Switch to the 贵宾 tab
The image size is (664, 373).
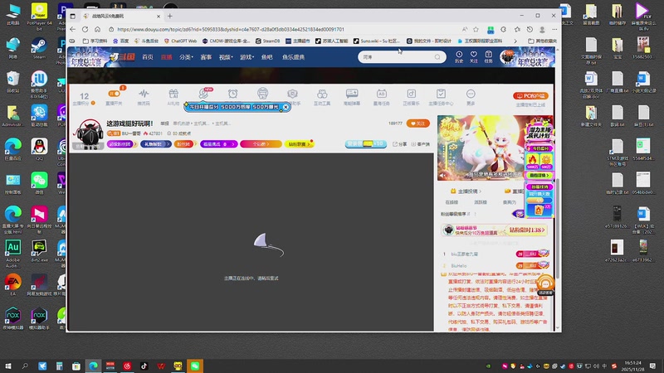[x=510, y=202]
